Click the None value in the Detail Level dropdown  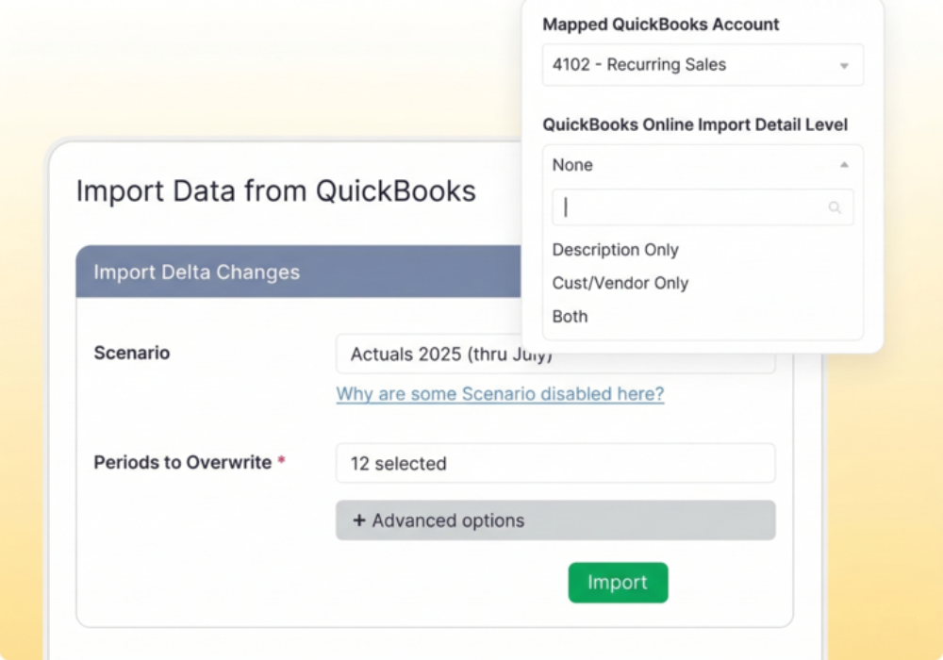click(x=572, y=164)
